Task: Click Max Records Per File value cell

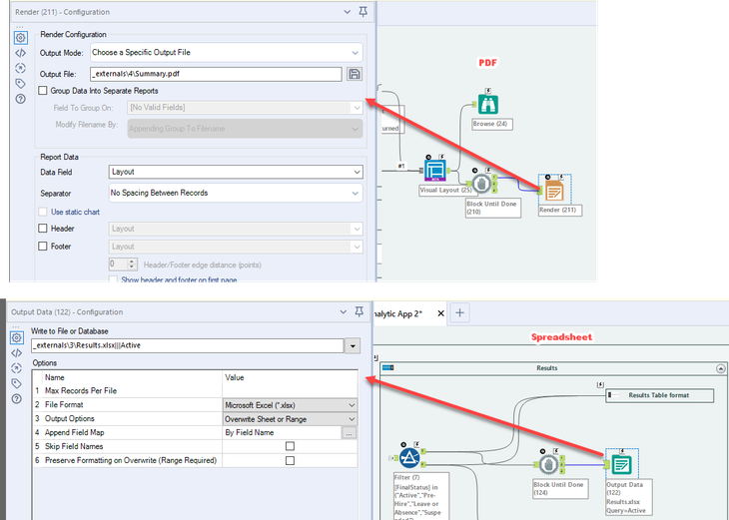Action: (291, 391)
